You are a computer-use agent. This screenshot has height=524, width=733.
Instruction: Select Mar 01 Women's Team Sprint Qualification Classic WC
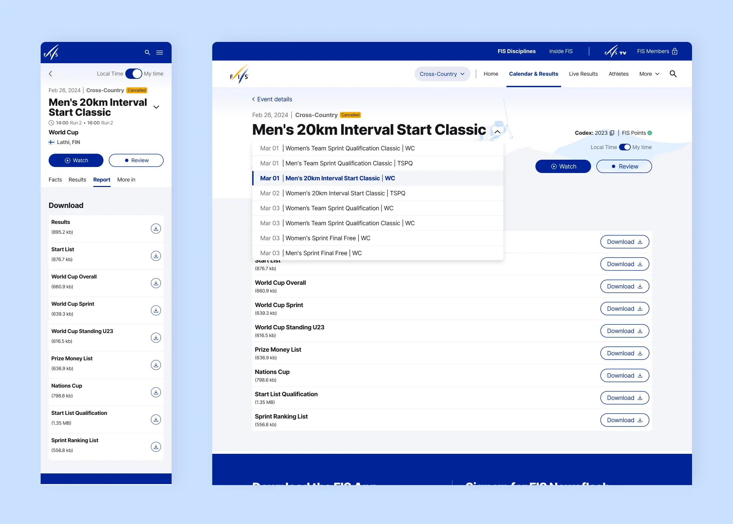[378, 148]
